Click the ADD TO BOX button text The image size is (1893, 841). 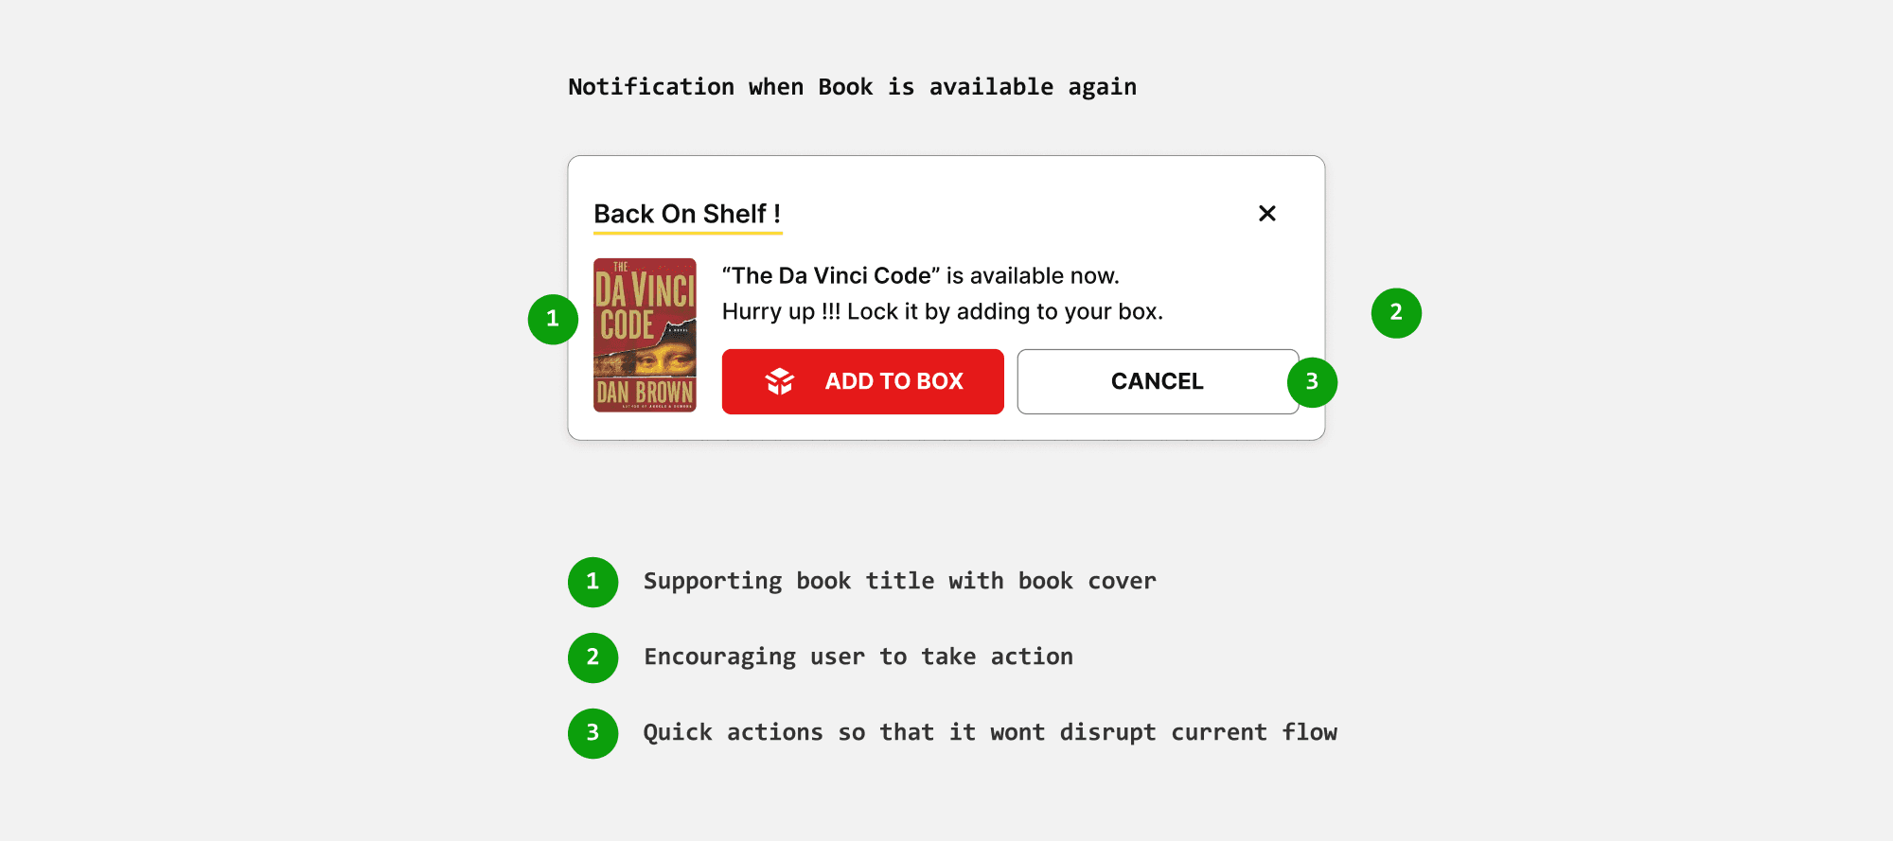pos(893,381)
